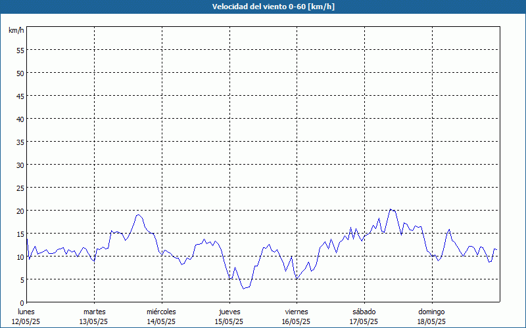Viewport: 526px width, 328px height.
Task: Click the 'viernes' day label
Action: (x=297, y=312)
